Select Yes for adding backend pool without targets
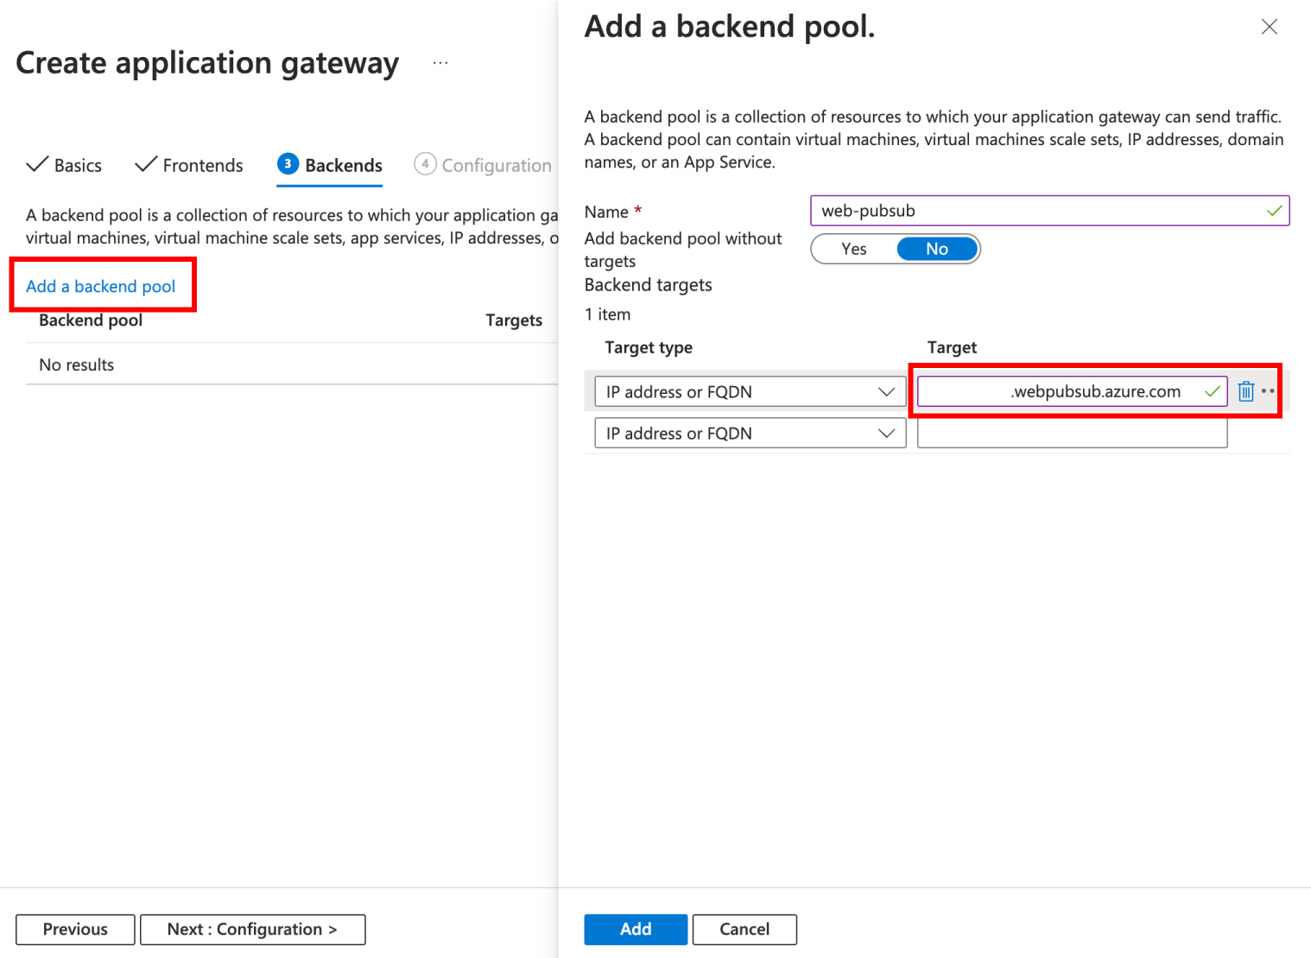 pyautogui.click(x=853, y=249)
